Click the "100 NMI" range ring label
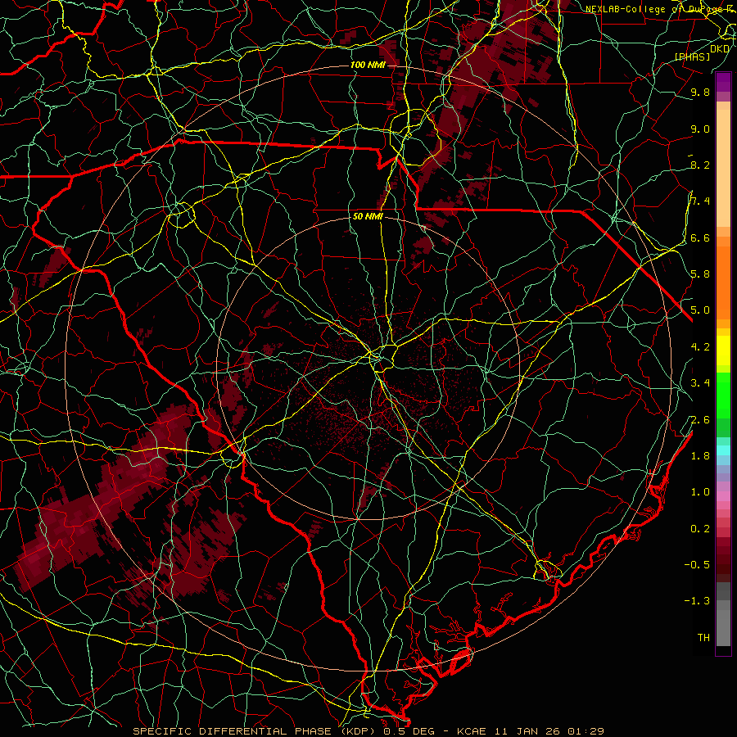The height and width of the screenshot is (737, 737). (x=368, y=65)
